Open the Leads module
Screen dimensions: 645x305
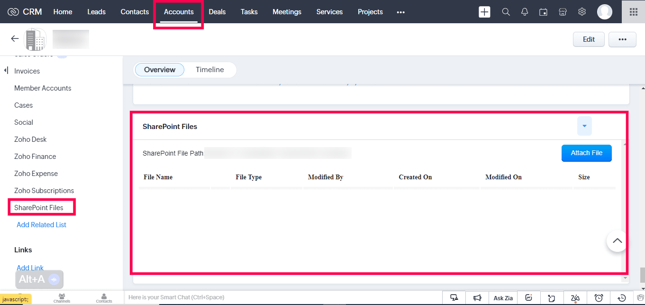tap(97, 12)
